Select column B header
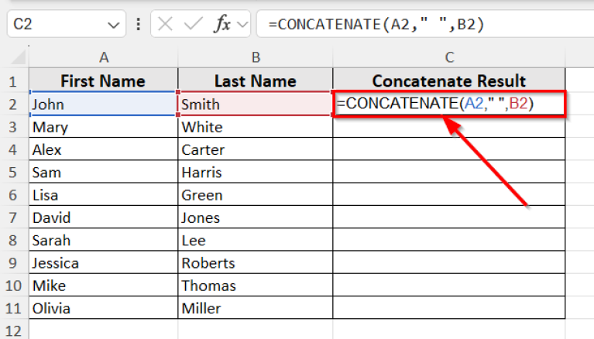Image resolution: width=594 pixels, height=339 pixels. click(255, 57)
